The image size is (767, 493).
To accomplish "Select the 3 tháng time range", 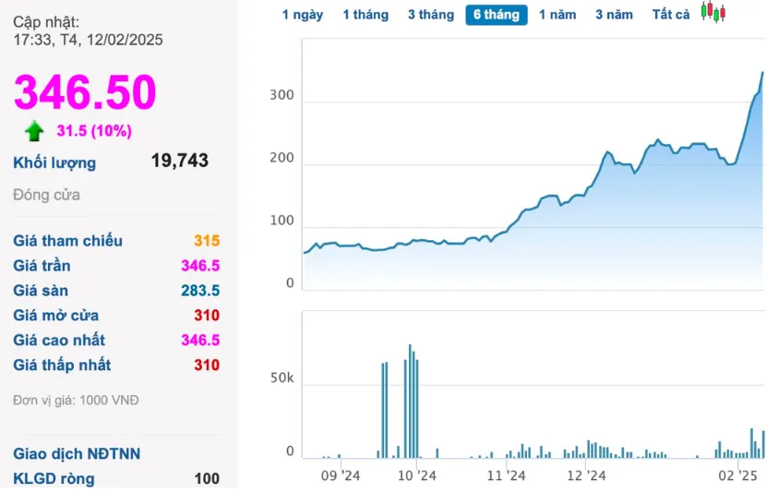I will click(431, 15).
